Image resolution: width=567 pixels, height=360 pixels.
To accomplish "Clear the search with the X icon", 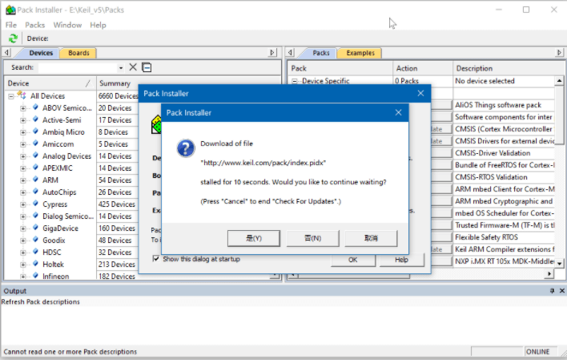I will click(x=133, y=67).
